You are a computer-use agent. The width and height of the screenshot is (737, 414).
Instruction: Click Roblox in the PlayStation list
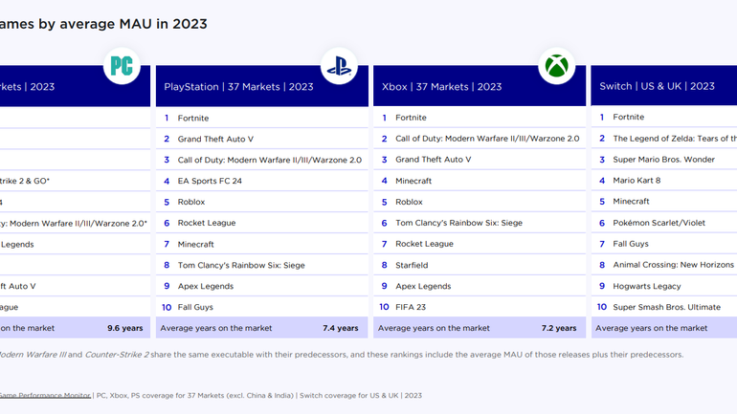(x=262, y=202)
